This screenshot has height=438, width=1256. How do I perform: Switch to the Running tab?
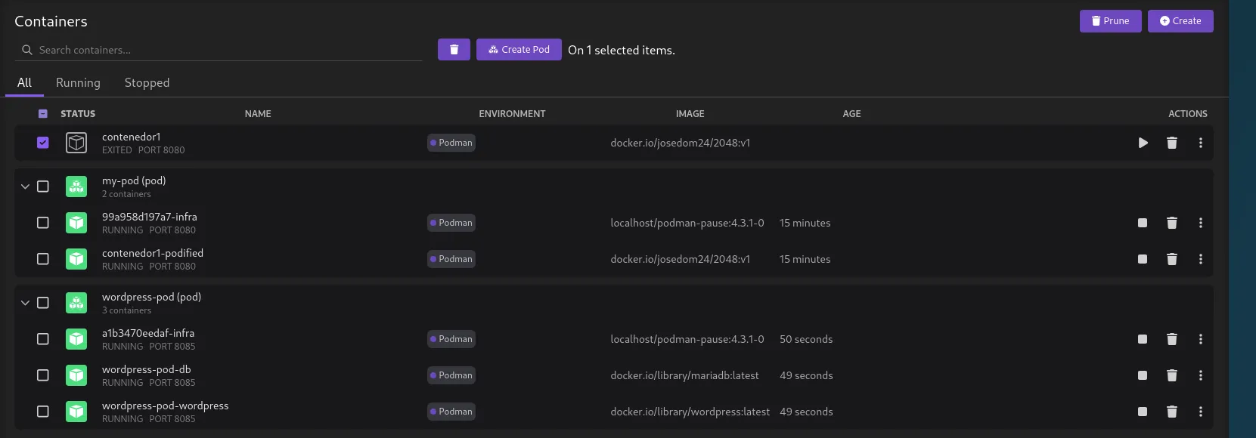[78, 83]
